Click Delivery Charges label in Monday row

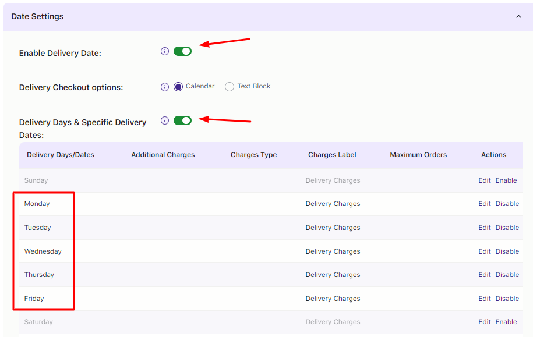(333, 204)
